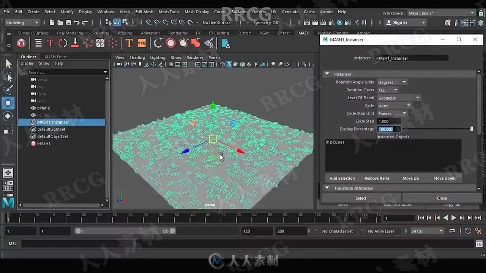486x273 pixels.
Task: Click the Select button in MASH1_Instancer window
Action: [361, 198]
